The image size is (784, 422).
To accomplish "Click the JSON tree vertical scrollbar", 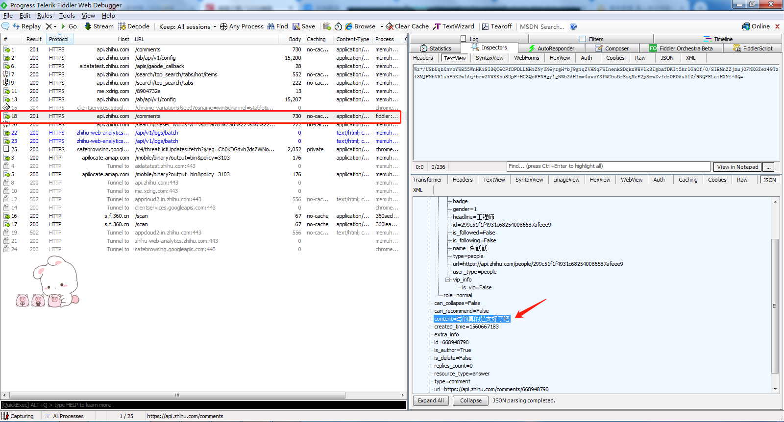I will click(x=775, y=306).
